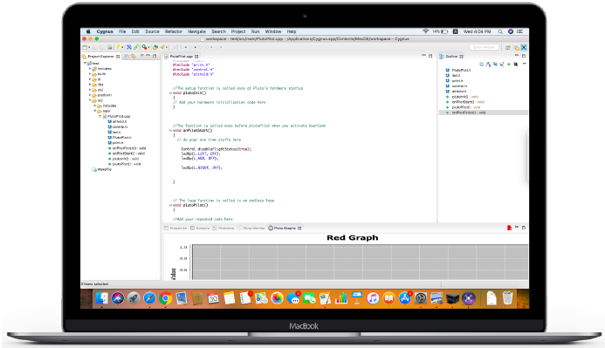Collapse the test project tree node
605x348 pixels.
86,63
